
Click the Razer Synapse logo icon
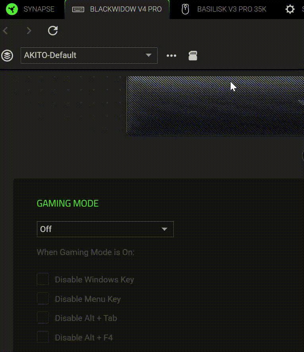tap(12, 9)
